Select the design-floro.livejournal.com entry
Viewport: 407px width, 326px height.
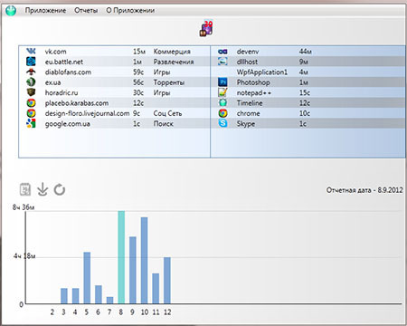tap(87, 113)
